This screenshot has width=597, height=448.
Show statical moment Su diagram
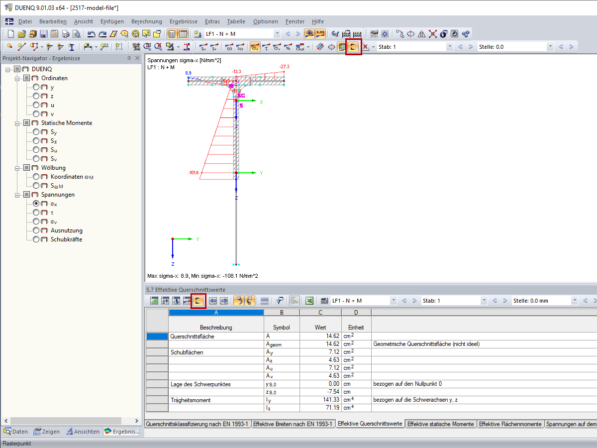pyautogui.click(x=203, y=47)
